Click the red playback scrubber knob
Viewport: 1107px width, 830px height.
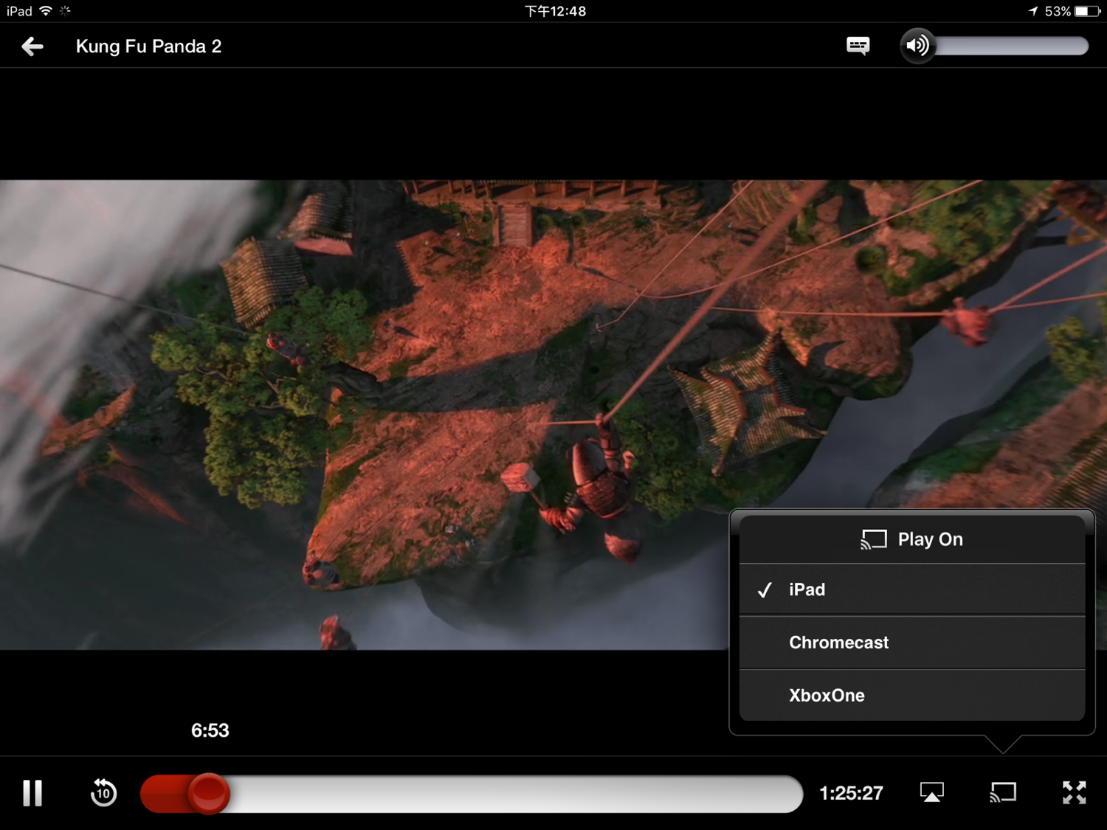[209, 794]
